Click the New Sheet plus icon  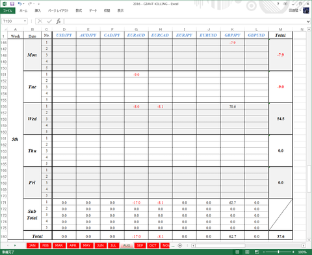tap(180, 245)
